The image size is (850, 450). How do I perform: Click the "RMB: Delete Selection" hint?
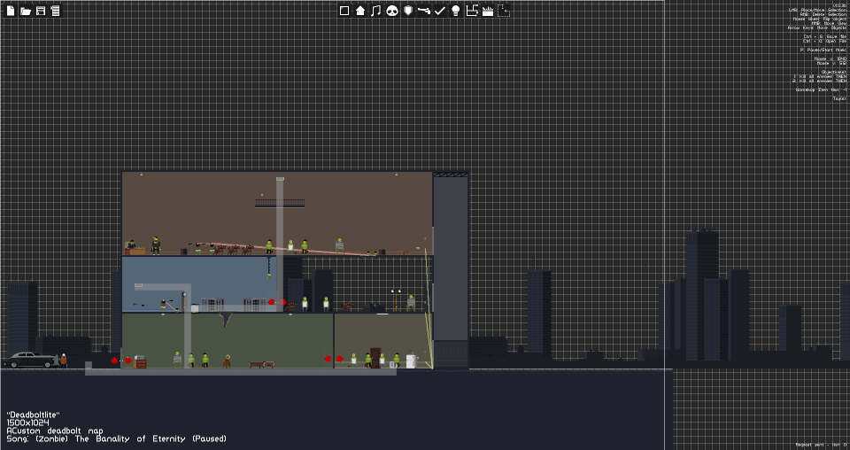823,14
